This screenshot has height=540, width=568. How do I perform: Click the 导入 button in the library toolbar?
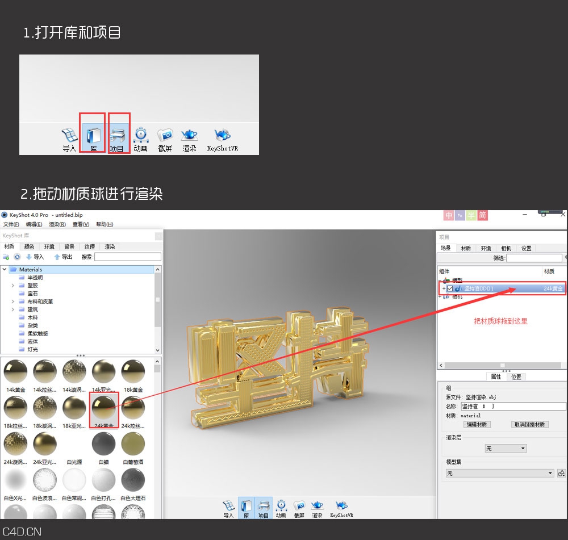click(x=35, y=257)
